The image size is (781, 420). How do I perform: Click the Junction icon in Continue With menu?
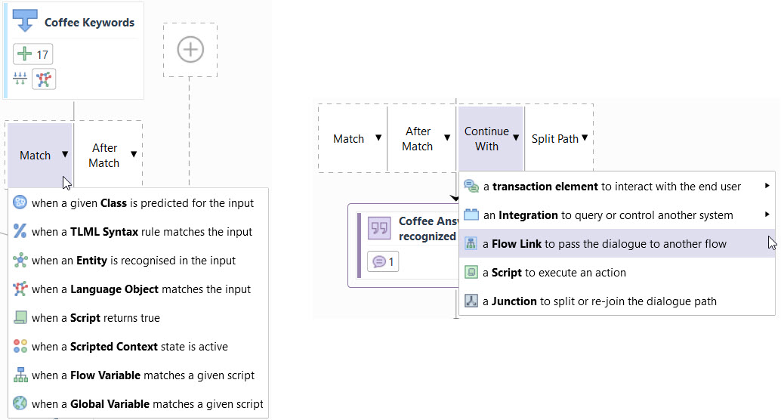(471, 301)
